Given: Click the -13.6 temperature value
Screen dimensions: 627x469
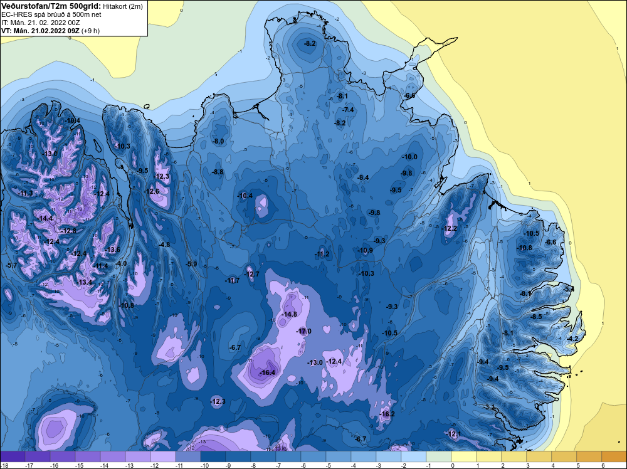Looking at the screenshot, I should [x=112, y=250].
